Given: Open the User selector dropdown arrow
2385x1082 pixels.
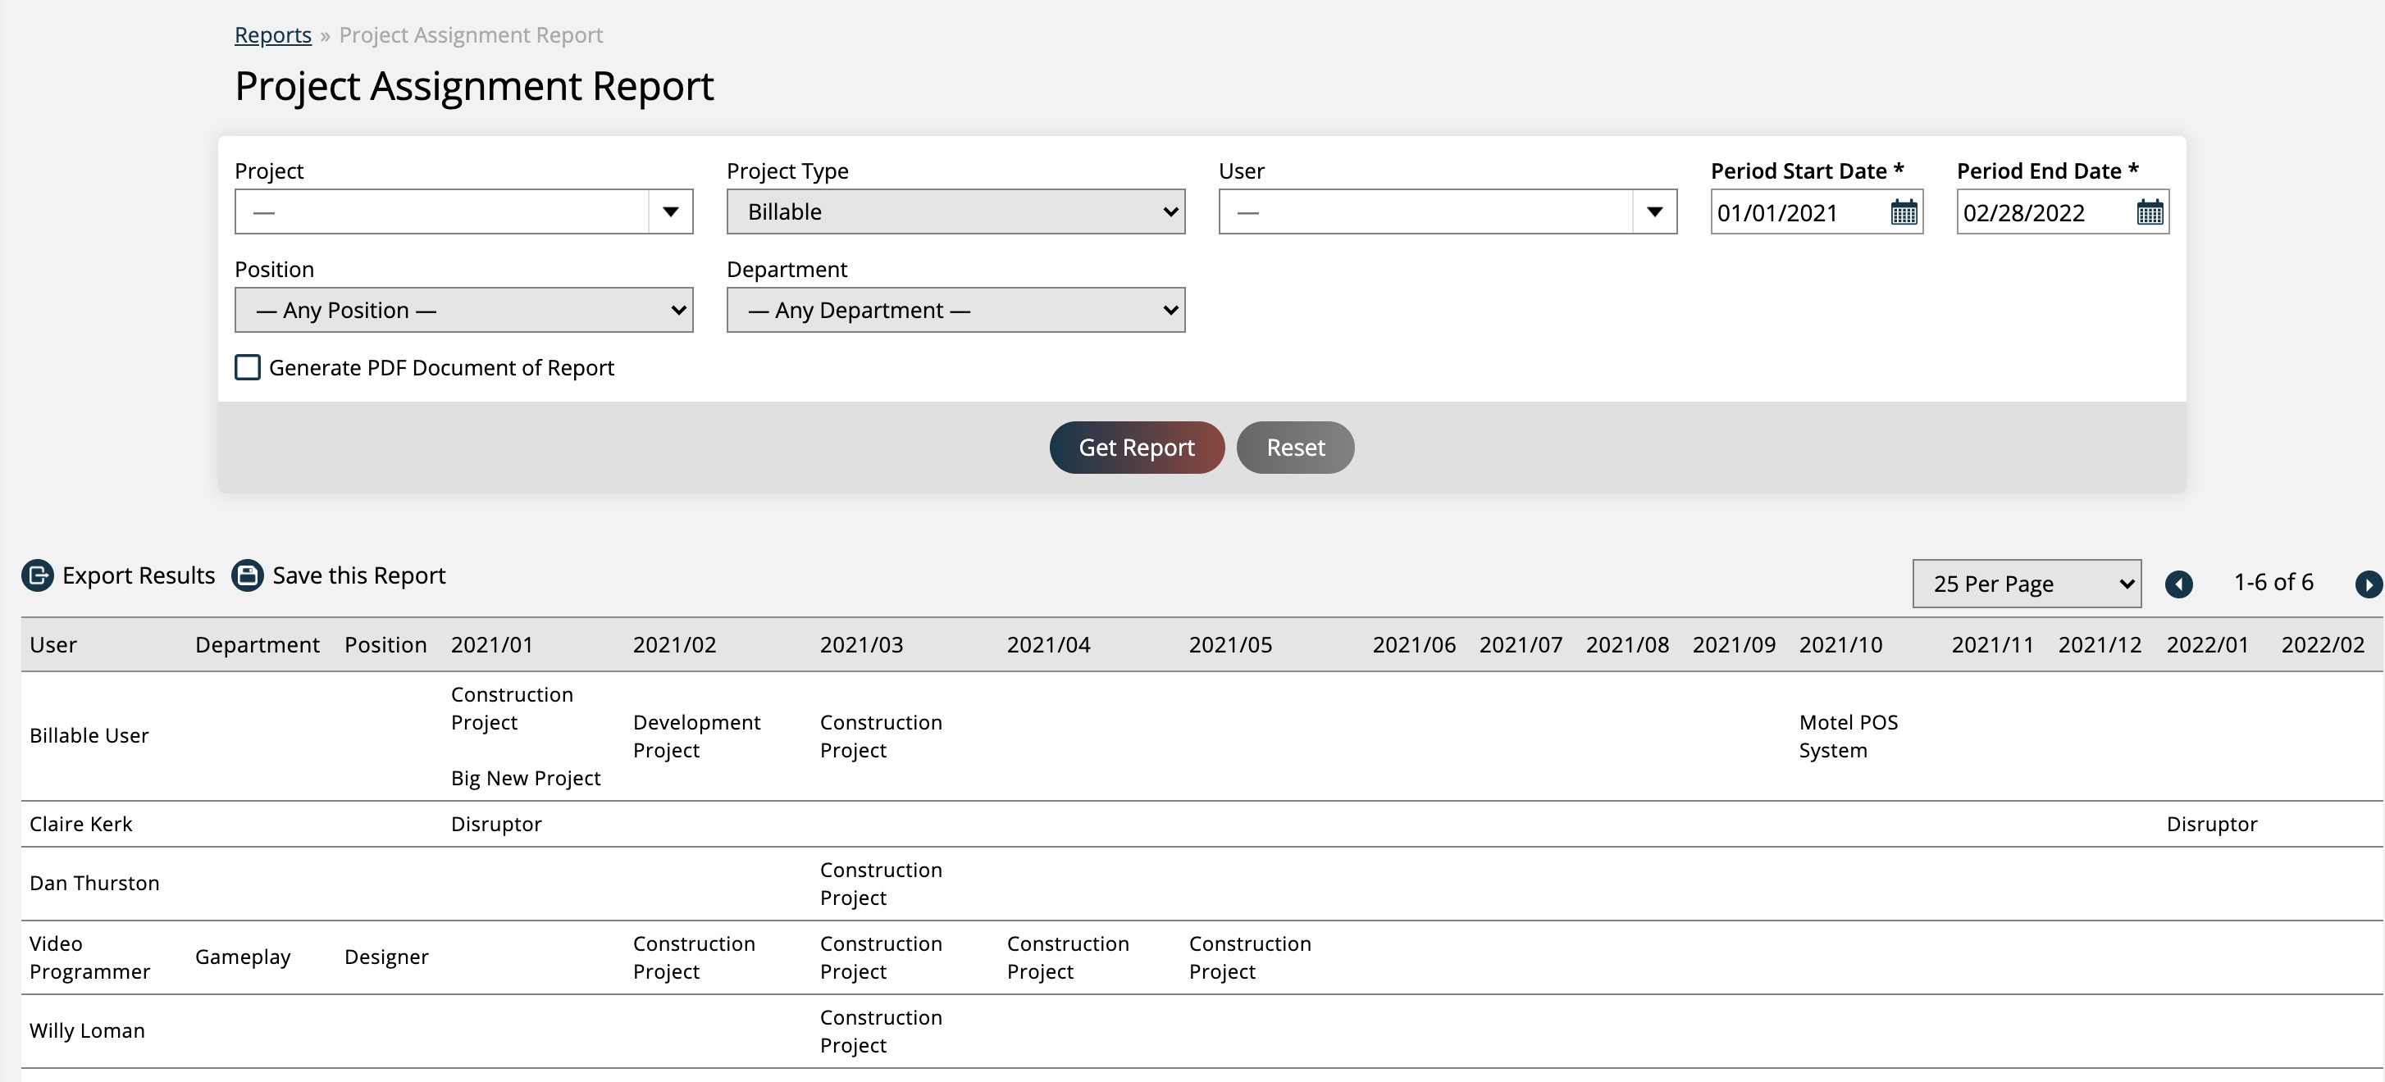Looking at the screenshot, I should tap(1654, 211).
